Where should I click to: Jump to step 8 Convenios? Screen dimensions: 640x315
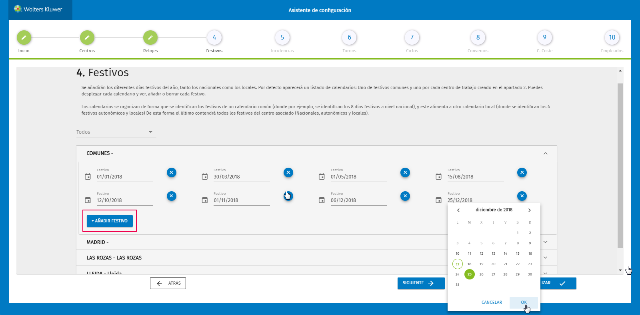[478, 38]
